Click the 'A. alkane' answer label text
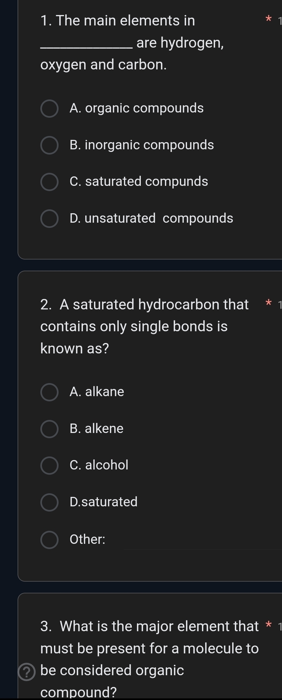 tap(97, 392)
